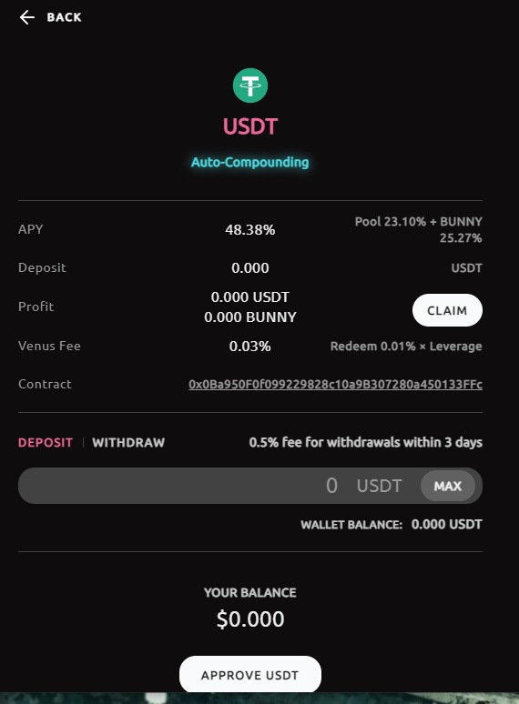
Task: Click the 48.38% APY value
Action: click(250, 230)
